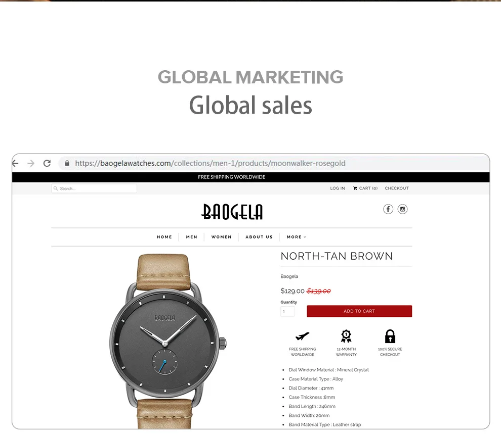Open the CART (0) link
This screenshot has height=435, width=501.
[x=365, y=188]
